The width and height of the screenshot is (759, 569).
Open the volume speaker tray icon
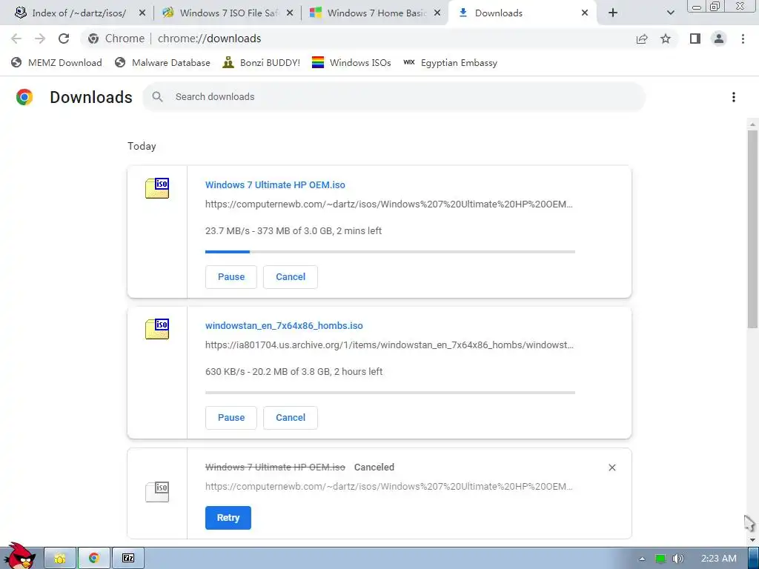pos(677,559)
